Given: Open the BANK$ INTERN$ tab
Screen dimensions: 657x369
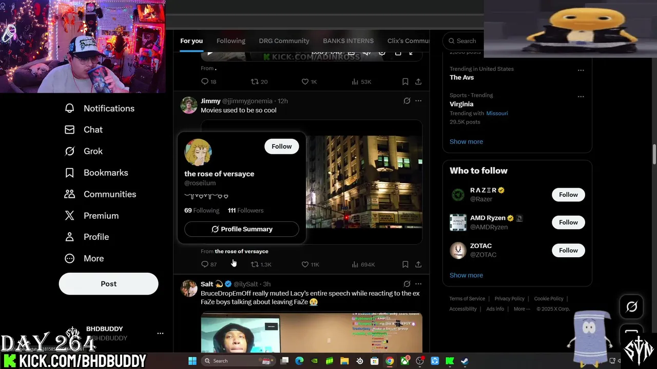Looking at the screenshot, I should (348, 41).
